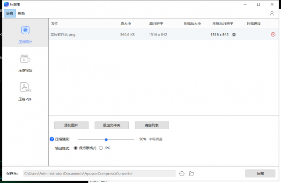The image size is (281, 183).
Task: Click the 压缩宝 app logo
Action: click(x=6, y=4)
